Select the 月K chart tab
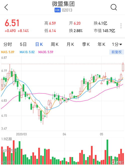 (70, 44)
